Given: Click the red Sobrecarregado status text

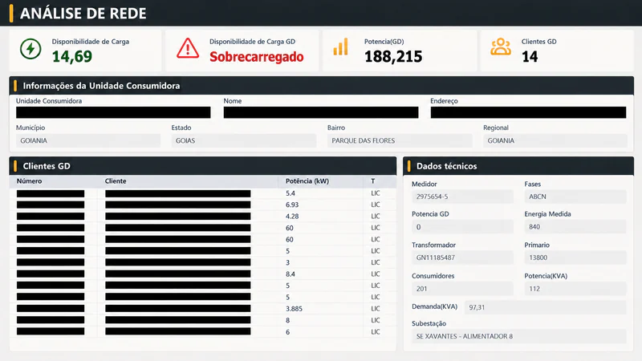Looking at the screenshot, I should pos(257,56).
